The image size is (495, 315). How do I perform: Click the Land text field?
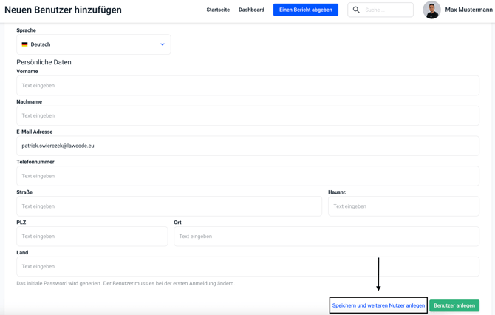[x=247, y=267]
